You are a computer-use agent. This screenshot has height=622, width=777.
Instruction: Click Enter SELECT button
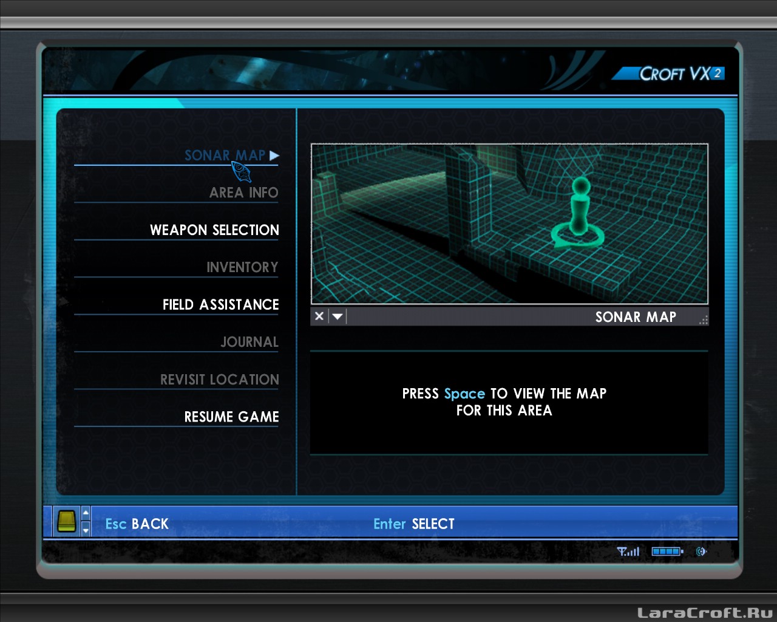coord(414,524)
